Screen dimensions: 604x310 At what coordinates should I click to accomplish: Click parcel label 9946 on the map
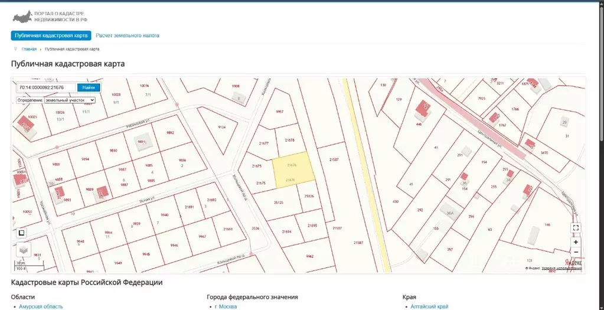tap(174, 245)
